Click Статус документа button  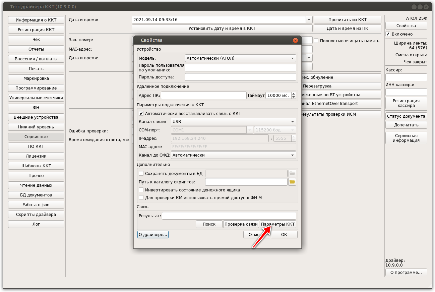point(406,116)
